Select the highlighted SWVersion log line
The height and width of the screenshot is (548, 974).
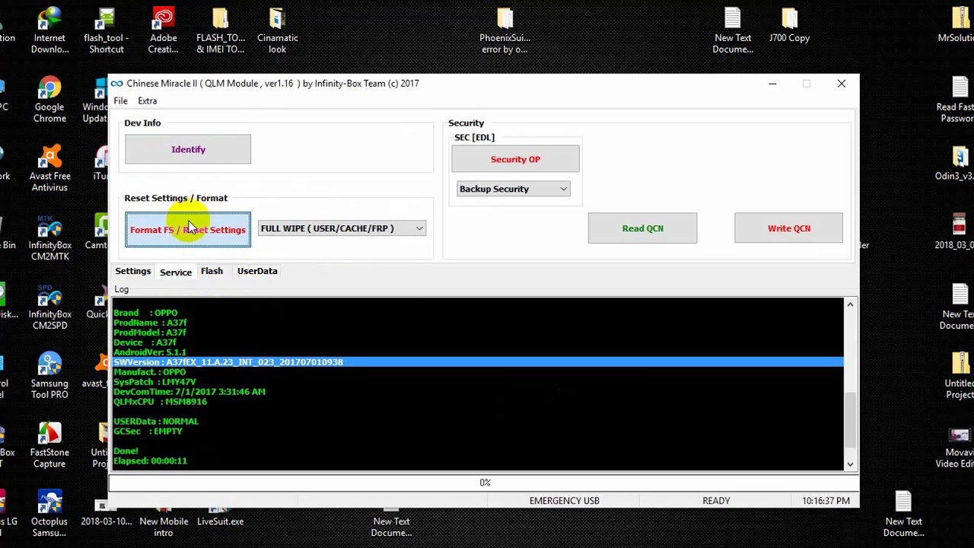coord(478,362)
